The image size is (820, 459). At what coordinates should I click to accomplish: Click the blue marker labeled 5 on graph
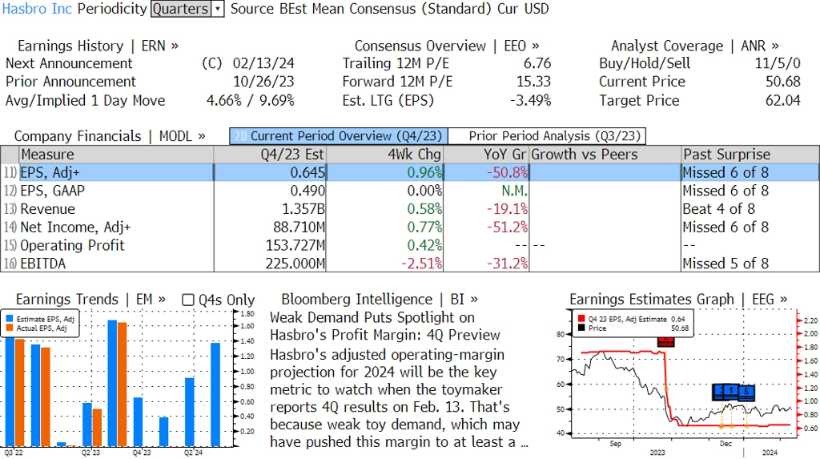click(x=746, y=392)
